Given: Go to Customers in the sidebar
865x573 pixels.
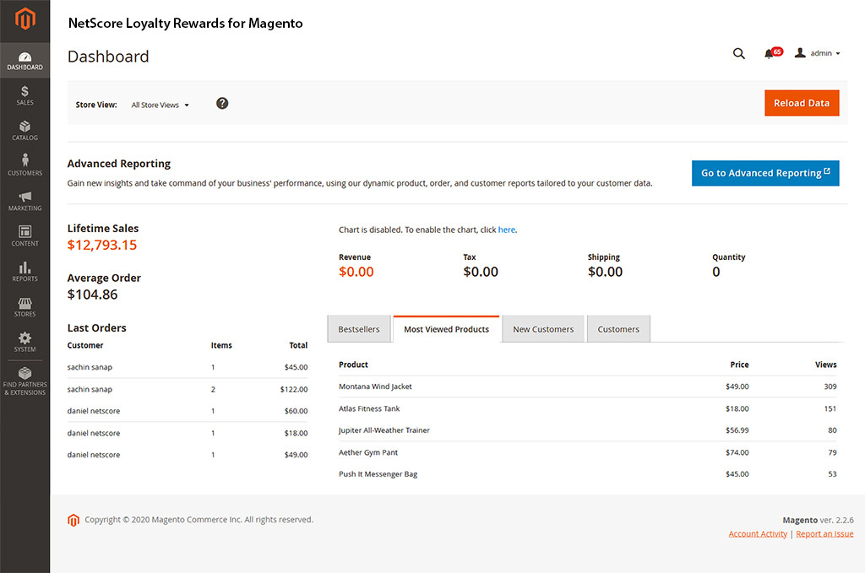Looking at the screenshot, I should (x=24, y=165).
